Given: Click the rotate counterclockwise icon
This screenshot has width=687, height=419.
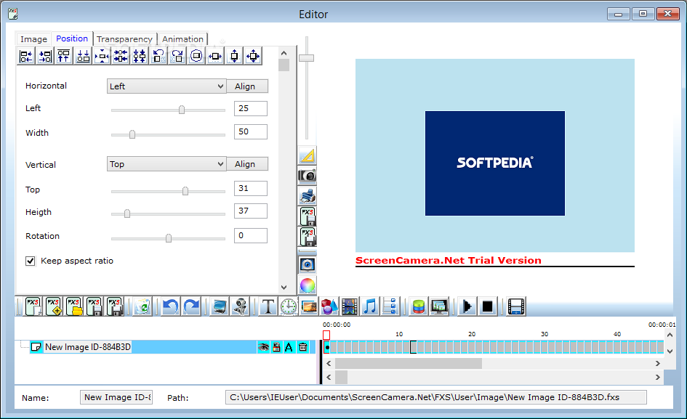Looking at the screenshot, I should point(158,56).
